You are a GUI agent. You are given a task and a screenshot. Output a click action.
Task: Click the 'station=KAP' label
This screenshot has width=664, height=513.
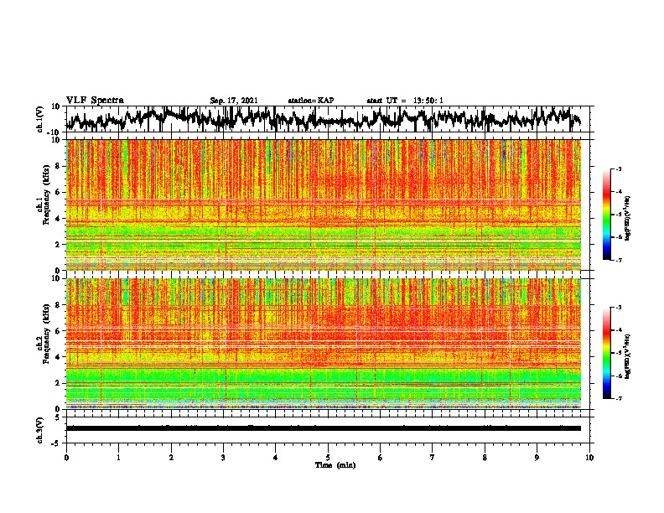[311, 101]
